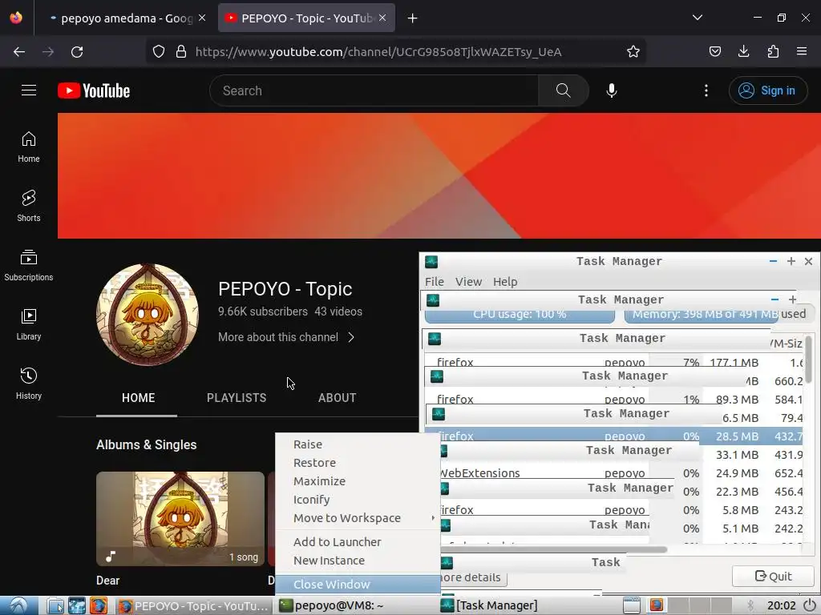Select Add to Launcher menu entry
The height and width of the screenshot is (615, 821).
(x=358, y=542)
